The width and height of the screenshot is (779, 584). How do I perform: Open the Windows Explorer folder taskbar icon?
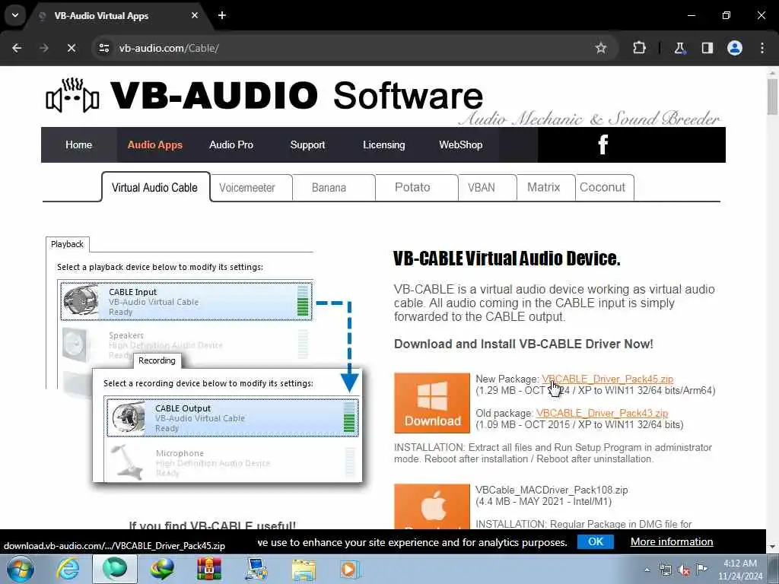[303, 569]
